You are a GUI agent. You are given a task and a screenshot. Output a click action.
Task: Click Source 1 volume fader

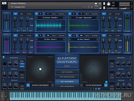tap(6, 20)
